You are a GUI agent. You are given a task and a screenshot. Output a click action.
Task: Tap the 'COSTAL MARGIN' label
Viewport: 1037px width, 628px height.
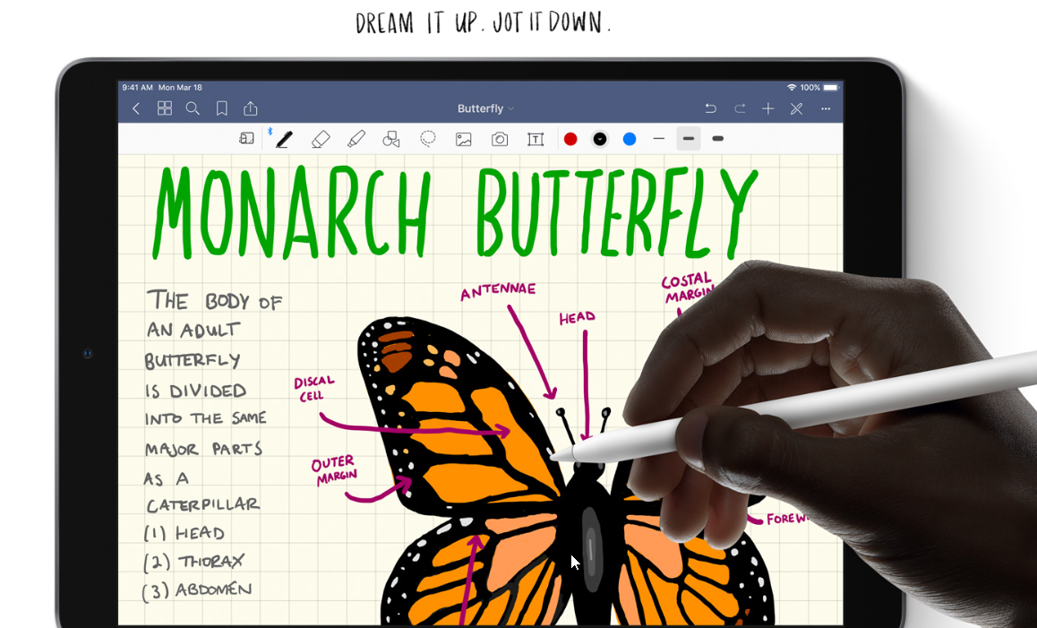[x=688, y=288]
